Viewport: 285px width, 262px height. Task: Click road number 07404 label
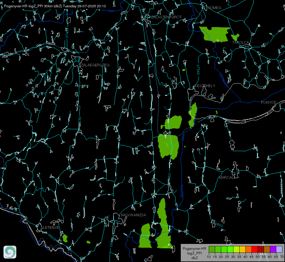(67, 33)
